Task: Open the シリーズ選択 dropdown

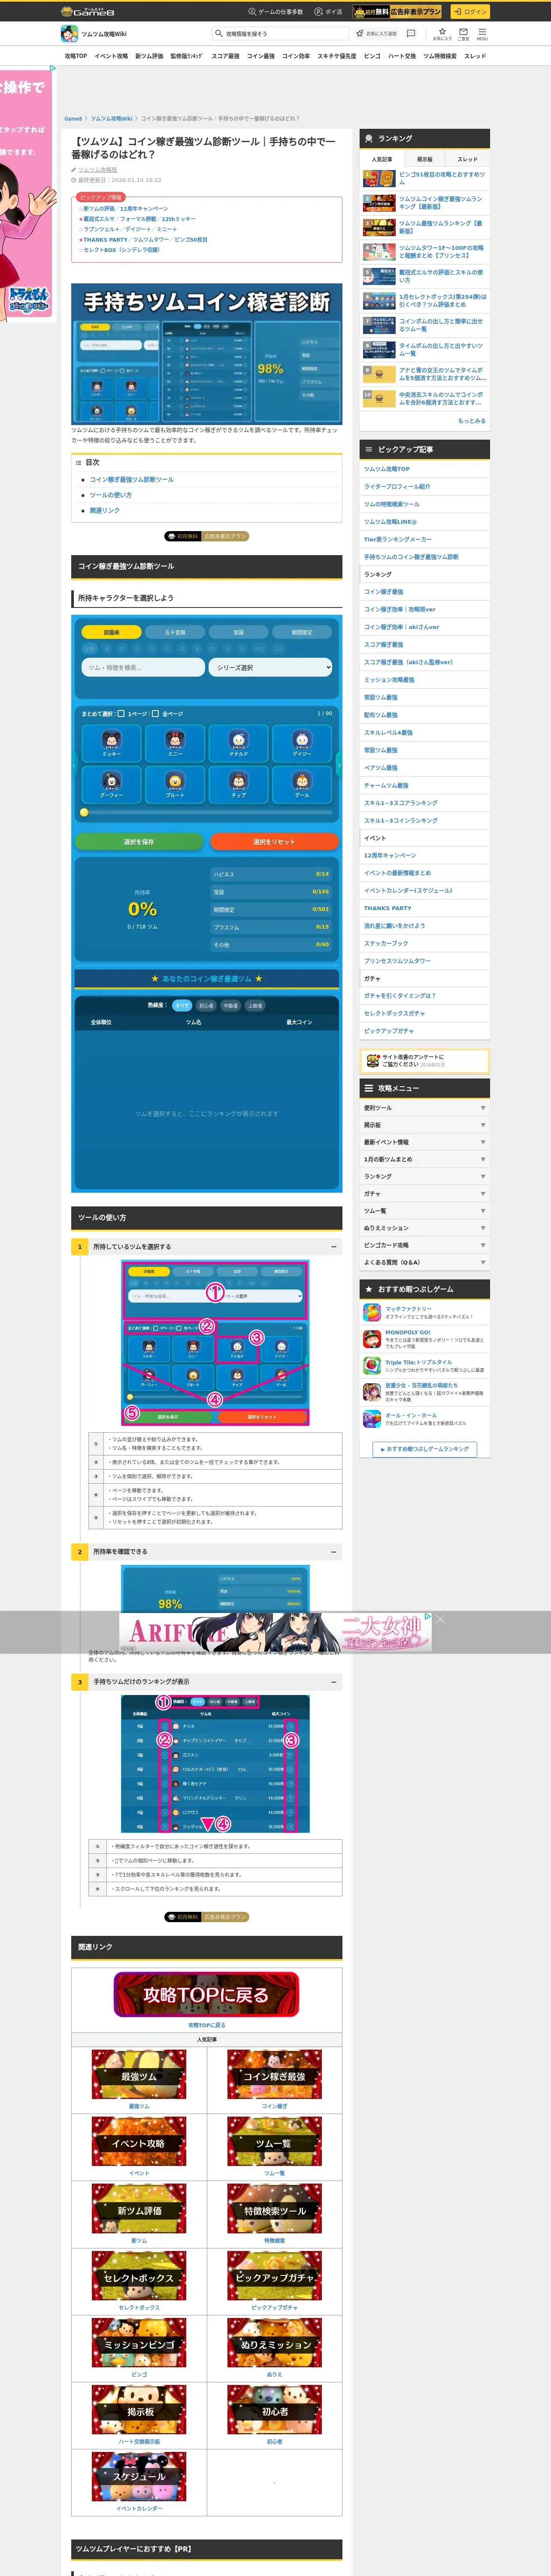Action: (271, 667)
